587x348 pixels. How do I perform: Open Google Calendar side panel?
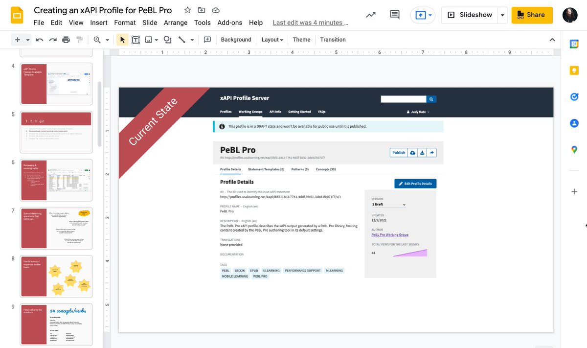tap(574, 44)
